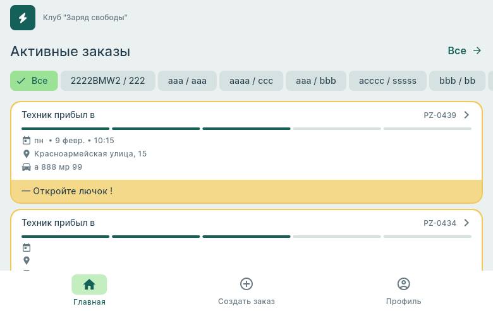
Task: Switch to the Профиль tab label
Action: click(x=403, y=302)
